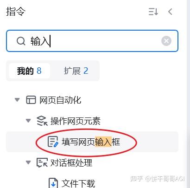Select the 填写网页输入框 command
The image size is (190, 188).
tap(92, 142)
